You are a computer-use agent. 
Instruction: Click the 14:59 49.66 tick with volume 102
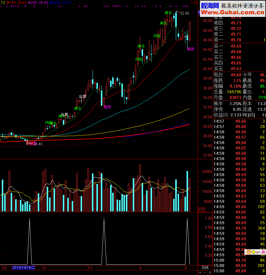(x=239, y=207)
